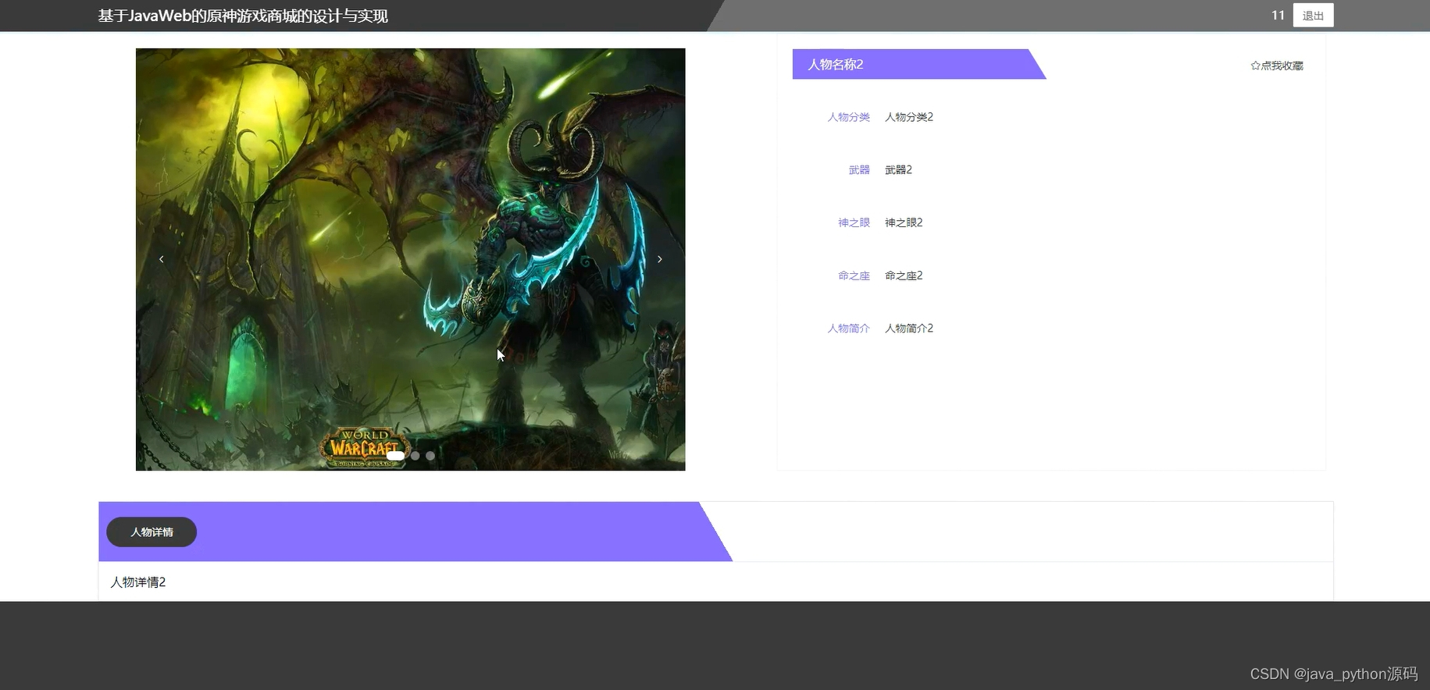Image resolution: width=1430 pixels, height=690 pixels.
Task: Click the 武器 field label
Action: 859,170
